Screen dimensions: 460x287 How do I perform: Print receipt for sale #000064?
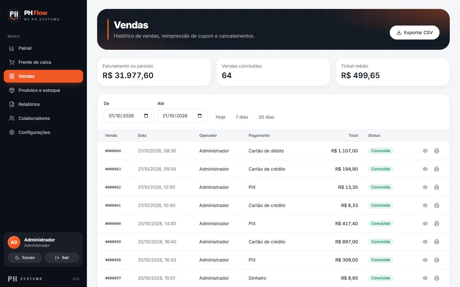tap(437, 151)
